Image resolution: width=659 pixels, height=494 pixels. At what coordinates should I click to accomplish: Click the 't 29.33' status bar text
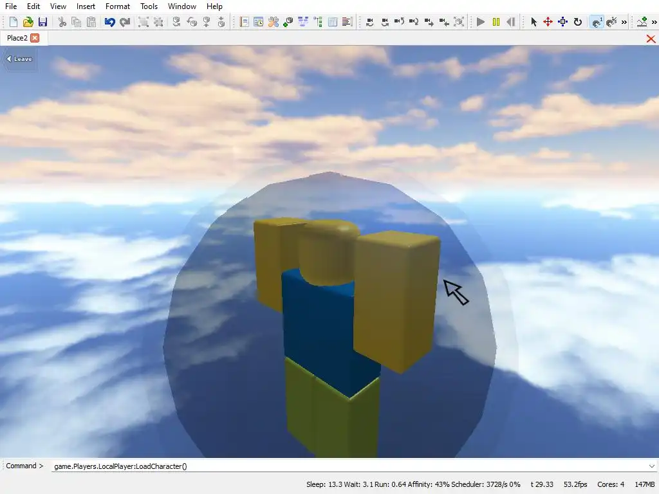(542, 484)
